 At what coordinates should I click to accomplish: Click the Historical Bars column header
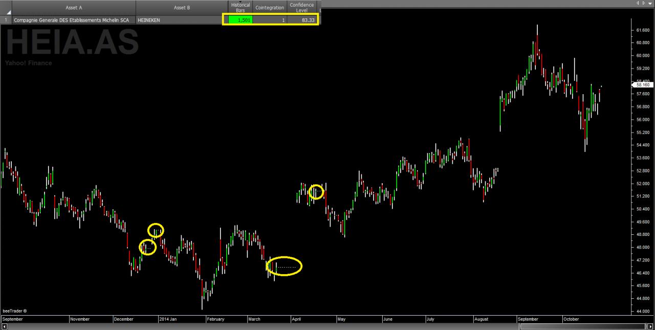pos(241,8)
